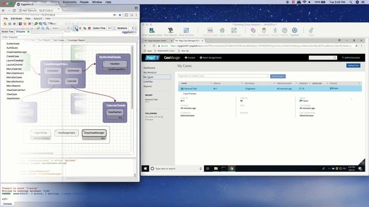Open the Status column filter dropdown
This screenshot has height=207, width=369.
point(359,83)
